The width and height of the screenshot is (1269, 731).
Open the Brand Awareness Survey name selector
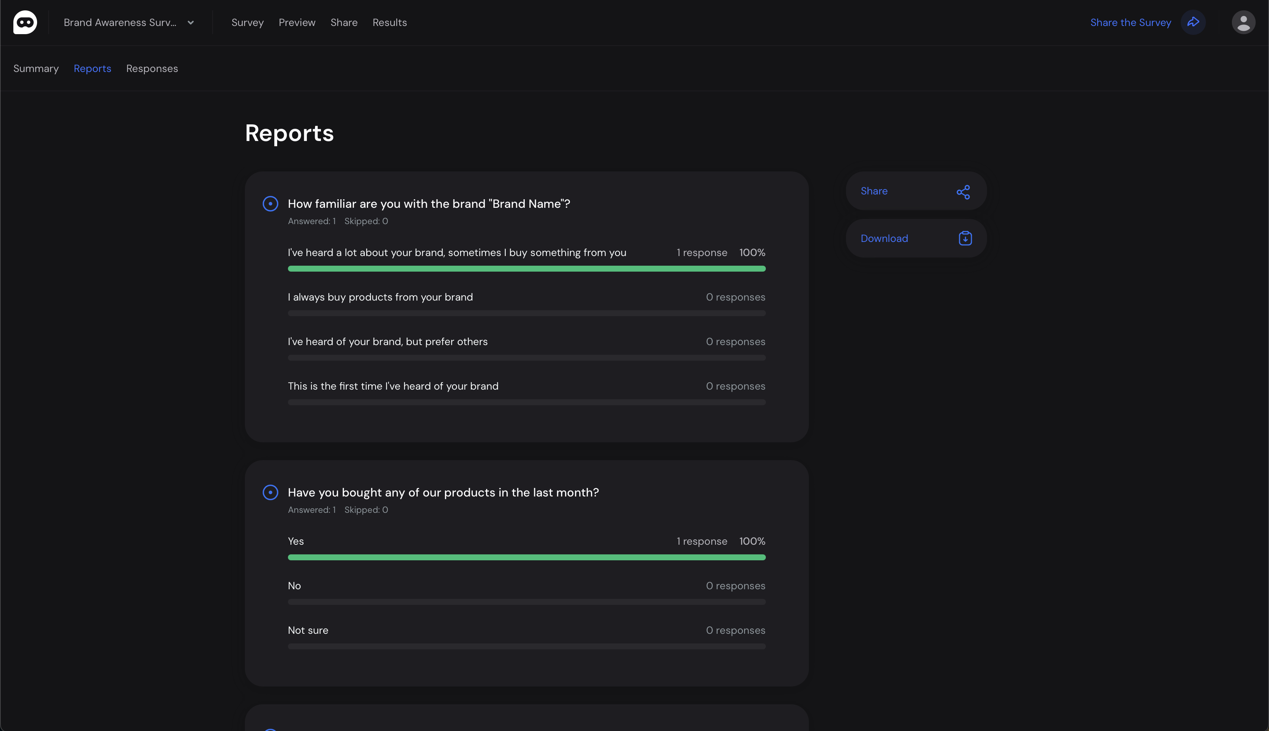click(x=120, y=23)
